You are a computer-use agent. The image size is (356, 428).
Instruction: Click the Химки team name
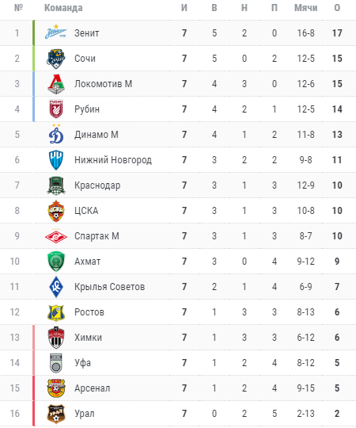(89, 338)
